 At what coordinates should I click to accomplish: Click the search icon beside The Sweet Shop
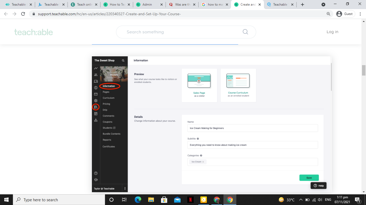tap(123, 61)
